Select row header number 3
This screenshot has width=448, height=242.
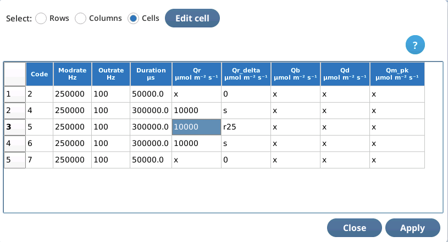tap(14, 127)
